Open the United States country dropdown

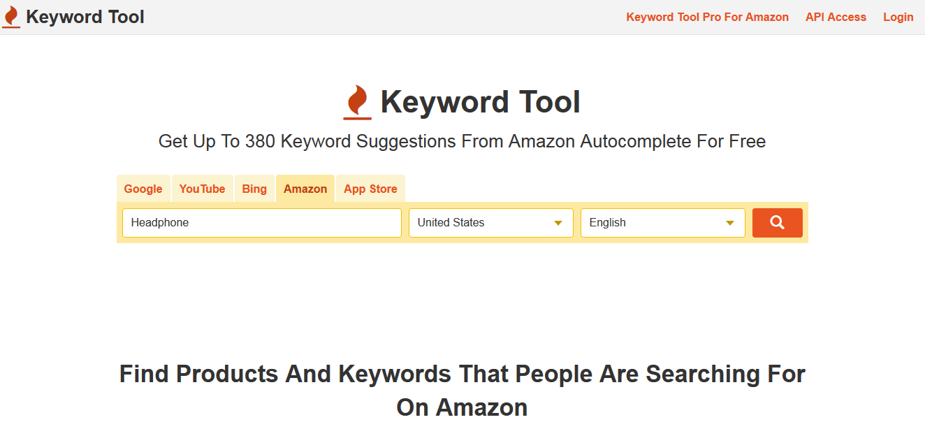pos(490,222)
